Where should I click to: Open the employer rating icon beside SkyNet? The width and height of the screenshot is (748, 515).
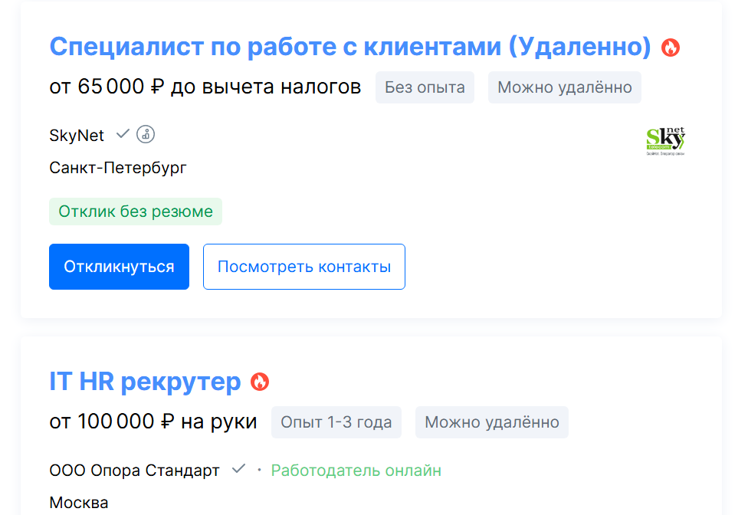coord(145,134)
